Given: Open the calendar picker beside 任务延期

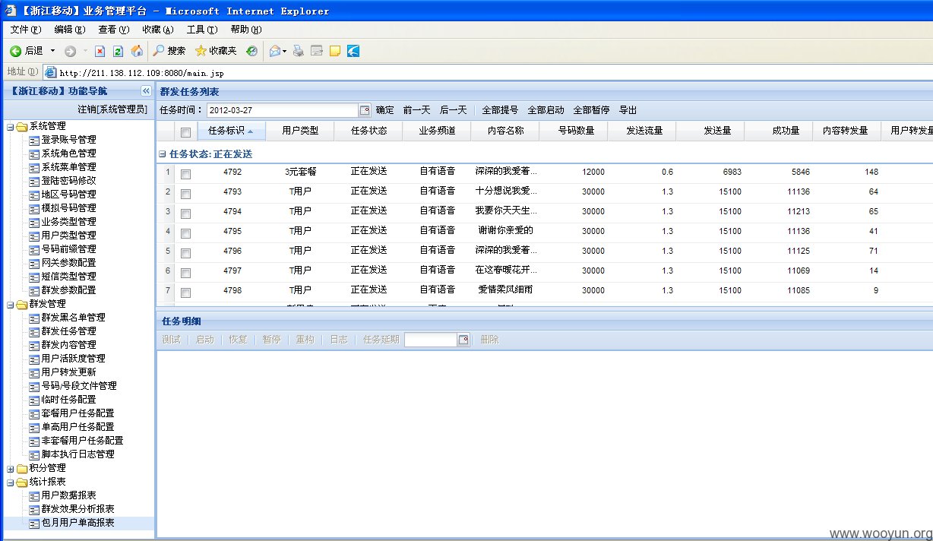Looking at the screenshot, I should pos(463,340).
